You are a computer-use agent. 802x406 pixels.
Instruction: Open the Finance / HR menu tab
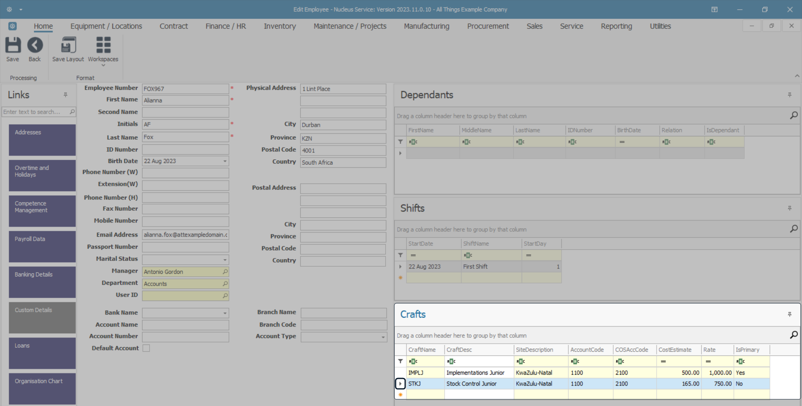coord(226,26)
